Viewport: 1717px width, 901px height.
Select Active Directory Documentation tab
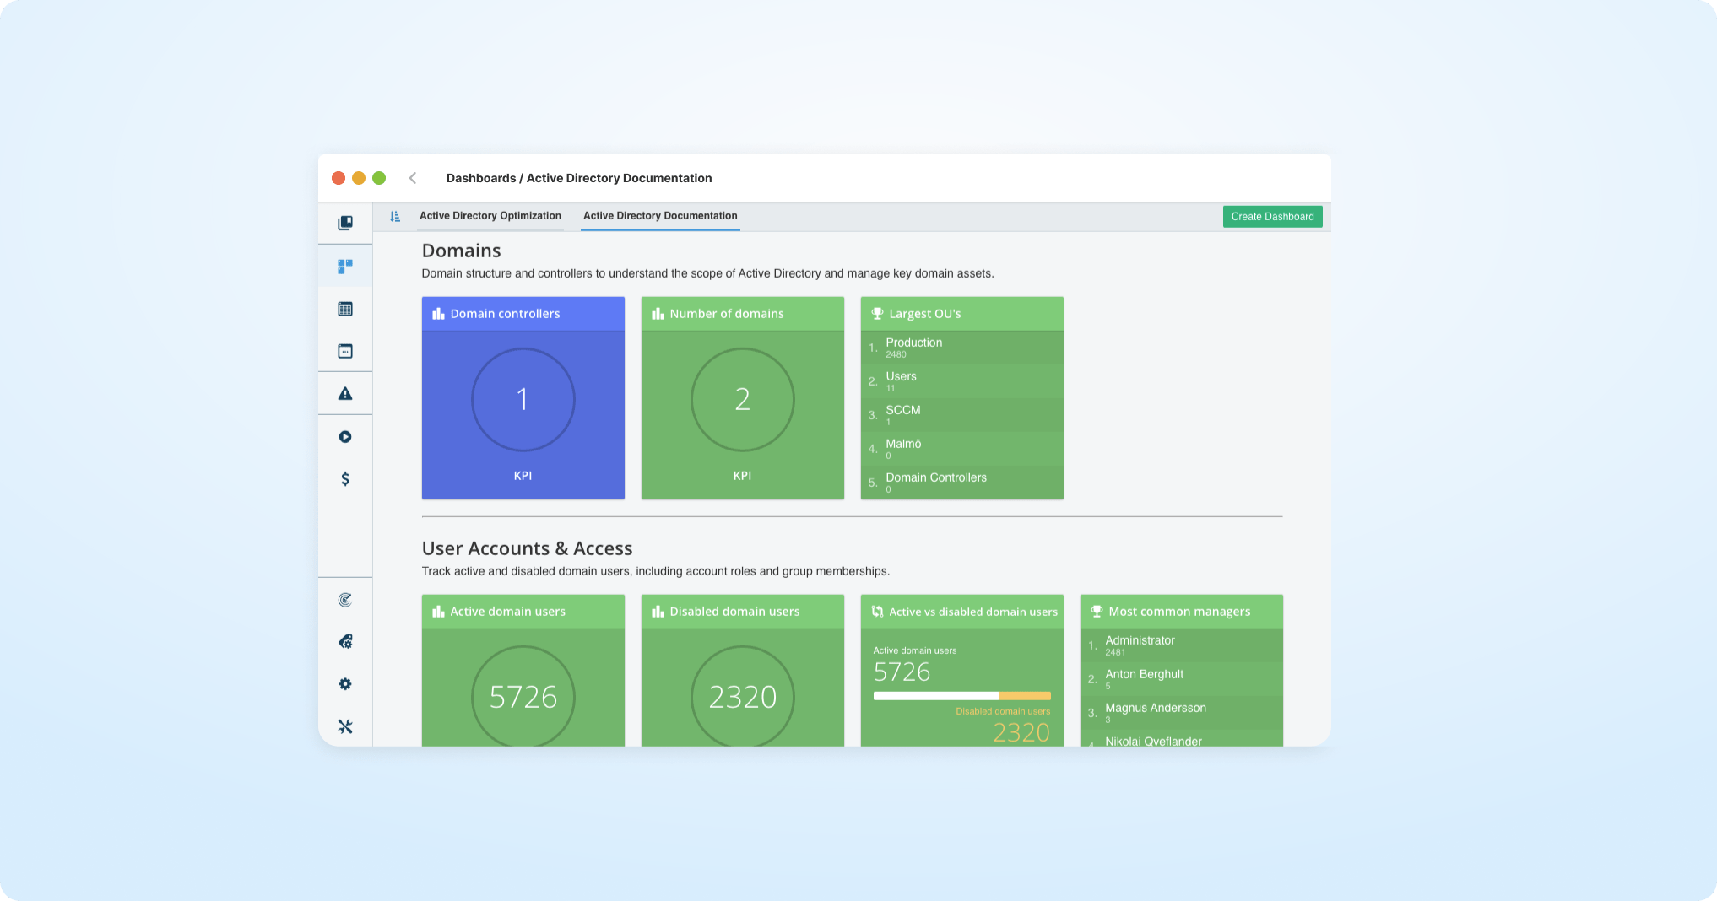pos(660,216)
